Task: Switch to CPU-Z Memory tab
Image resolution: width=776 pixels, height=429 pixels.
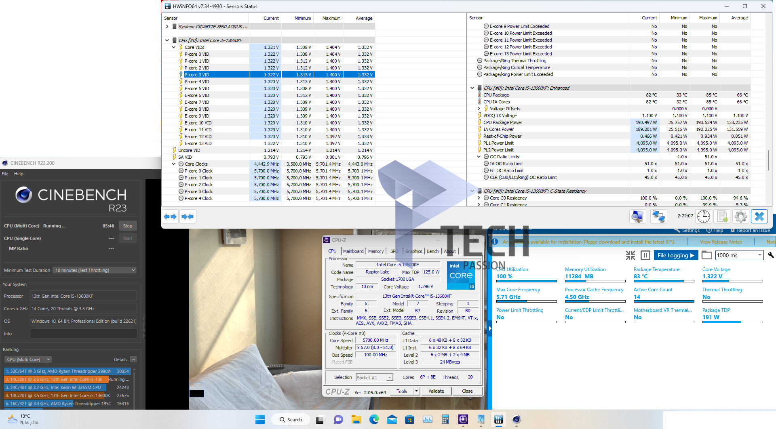Action: pyautogui.click(x=375, y=251)
